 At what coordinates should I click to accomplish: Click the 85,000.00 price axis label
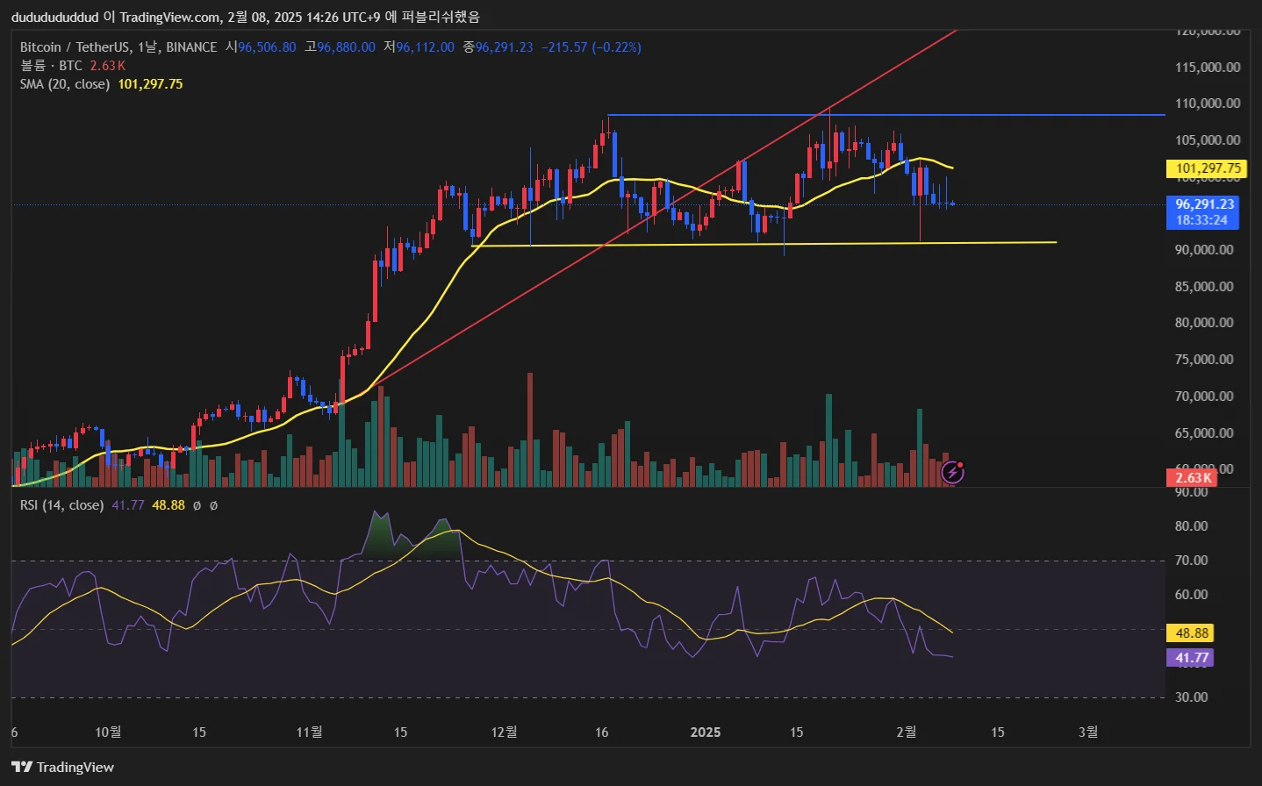coord(1204,287)
